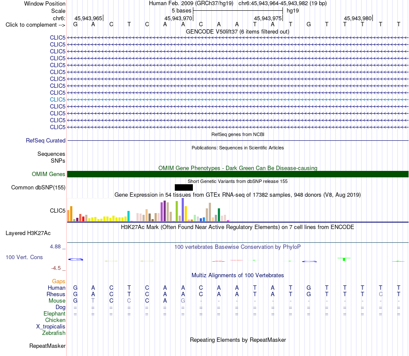The width and height of the screenshot is (409, 356).
Task: Open the OMIM Genes track label
Action: pyautogui.click(x=49, y=174)
